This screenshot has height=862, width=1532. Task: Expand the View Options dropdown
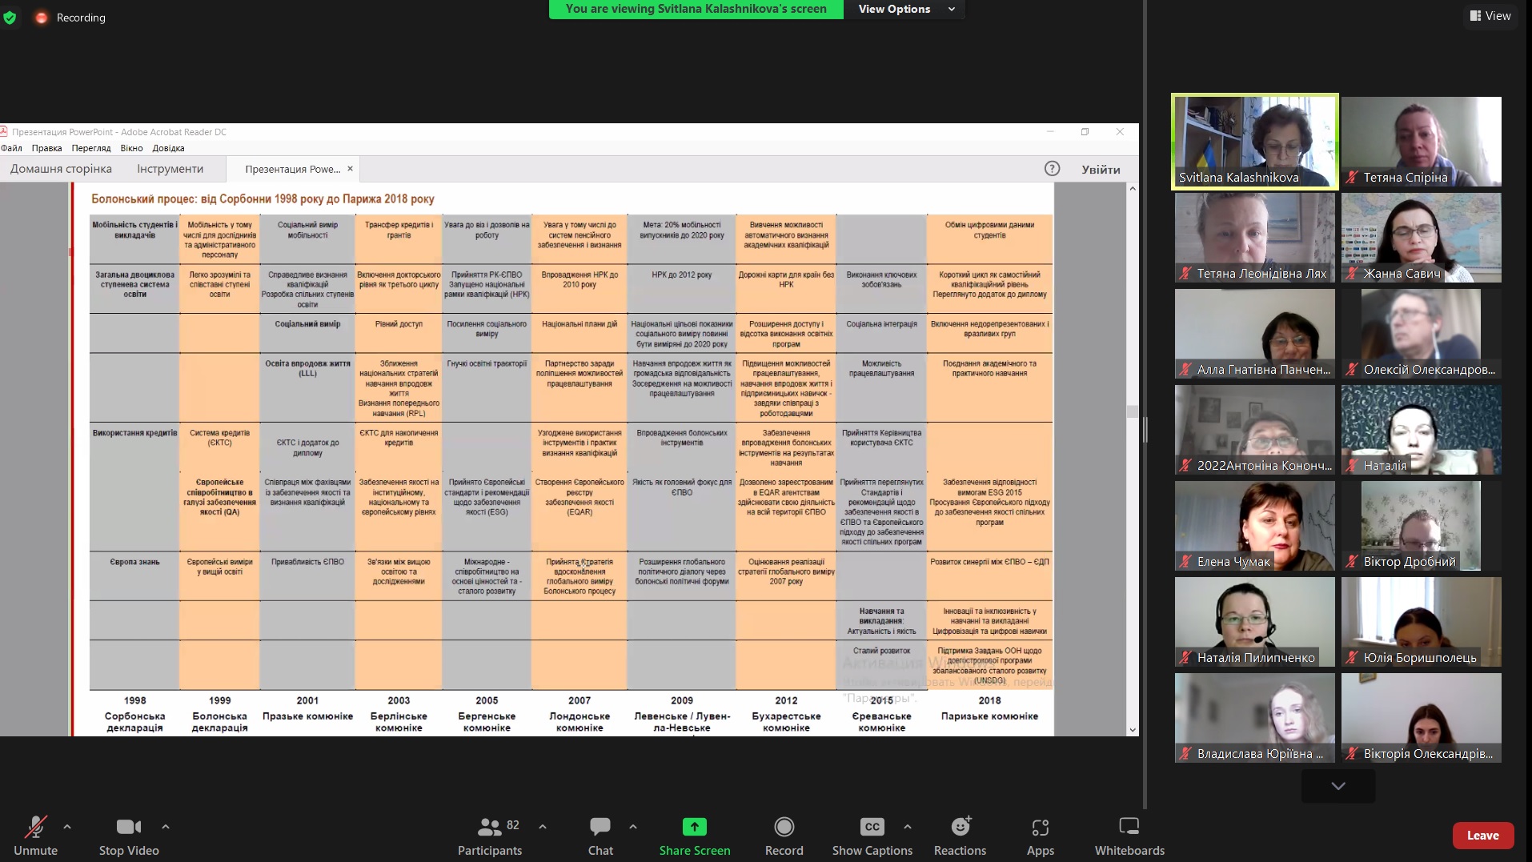click(x=906, y=9)
